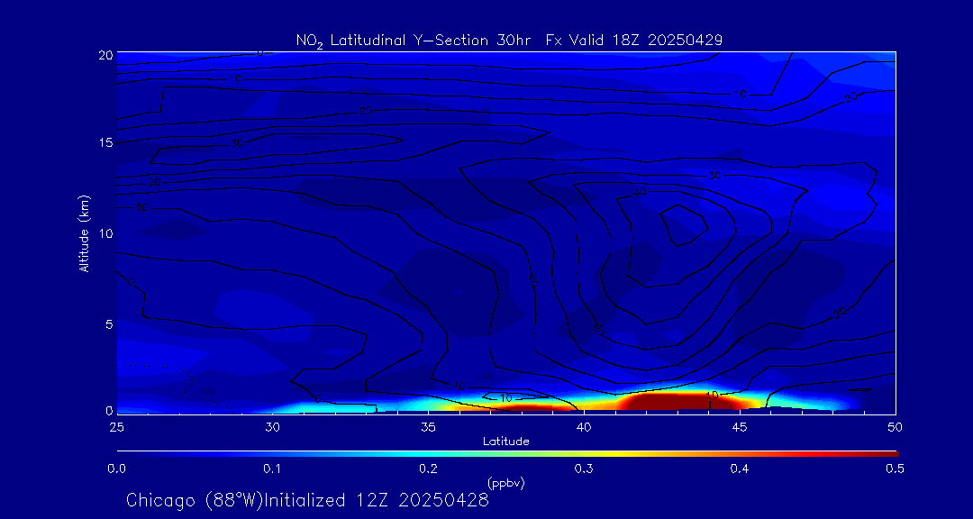Pick latitude axis tick label 40
Screen dimensions: 973x519
[x=584, y=426]
